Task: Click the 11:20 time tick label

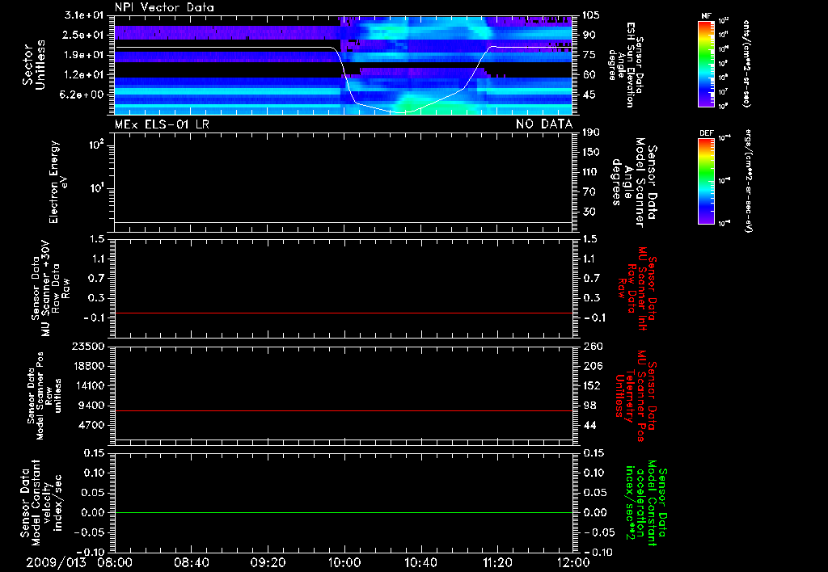Action: coord(497,562)
